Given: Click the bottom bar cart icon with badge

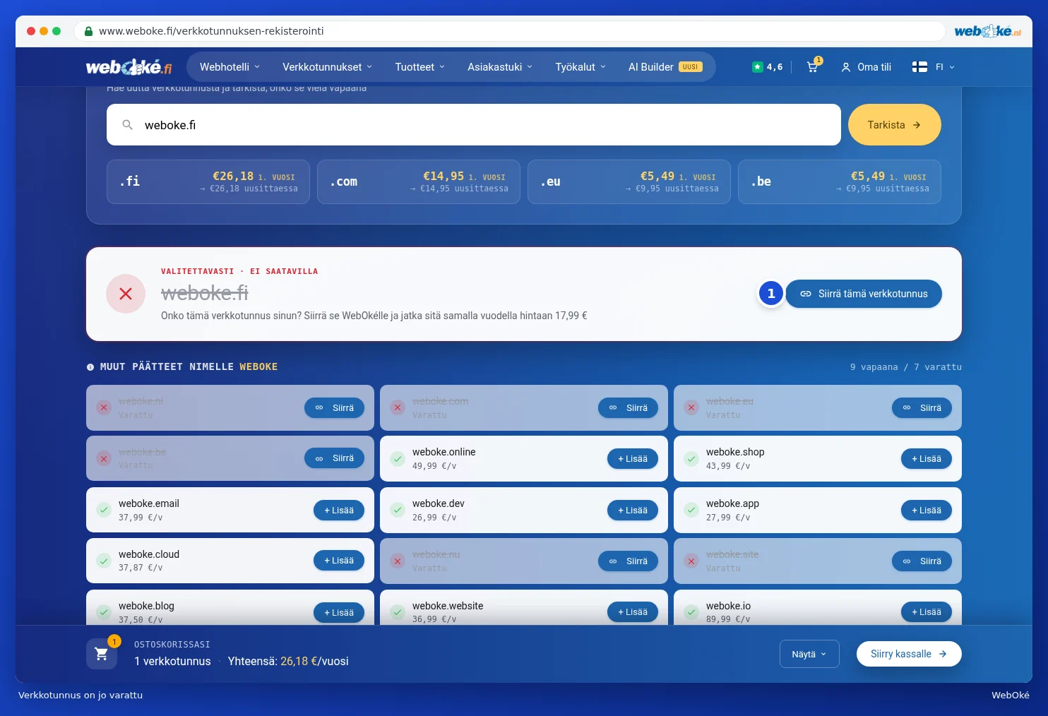Looking at the screenshot, I should click(102, 654).
